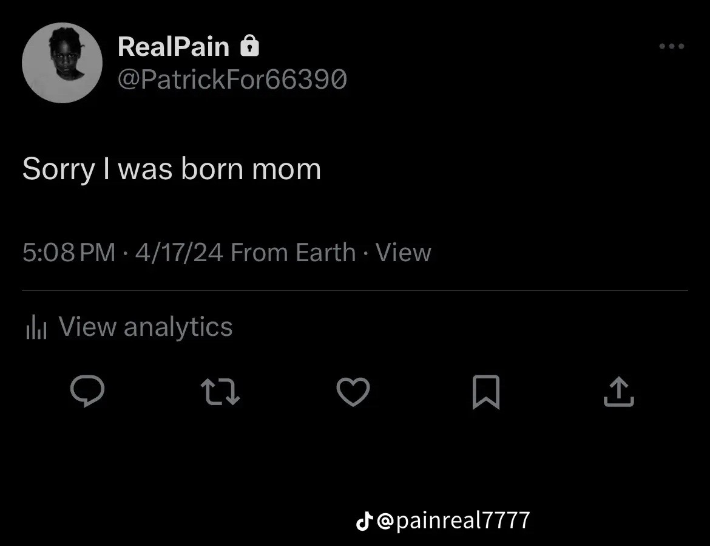Open the three-dot more options menu

[x=672, y=46]
